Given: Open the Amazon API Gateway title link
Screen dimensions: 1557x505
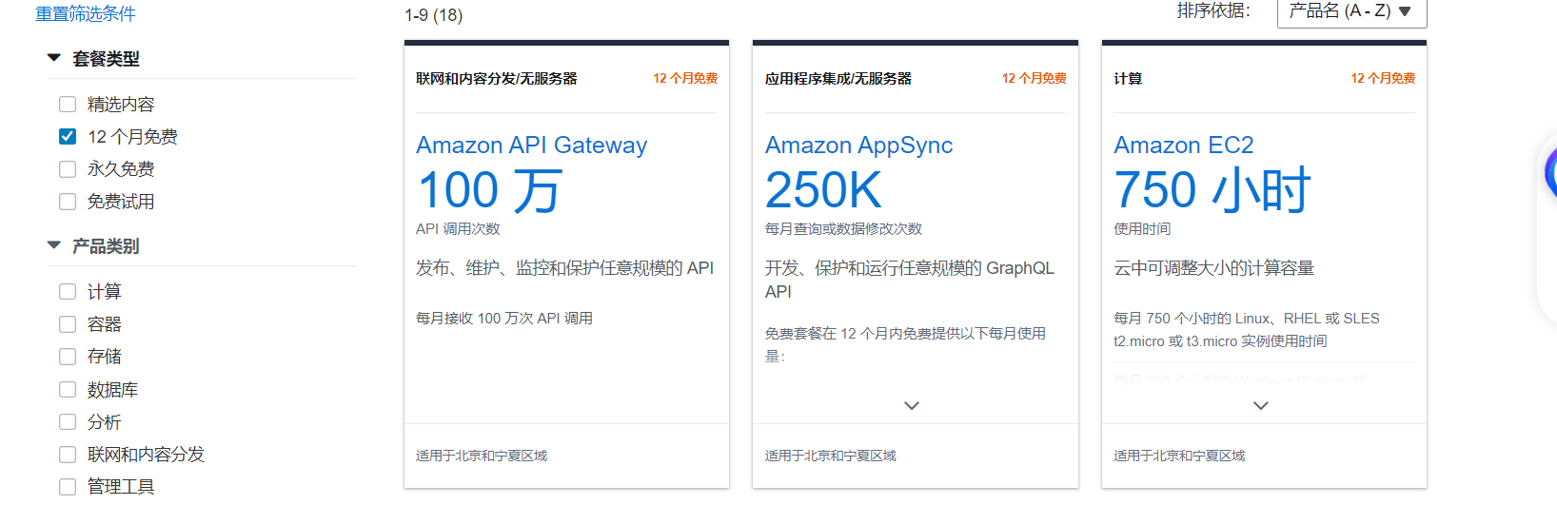Looking at the screenshot, I should 531,146.
